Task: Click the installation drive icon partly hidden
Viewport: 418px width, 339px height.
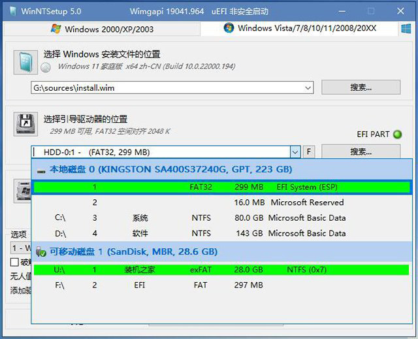Action: pyautogui.click(x=23, y=191)
